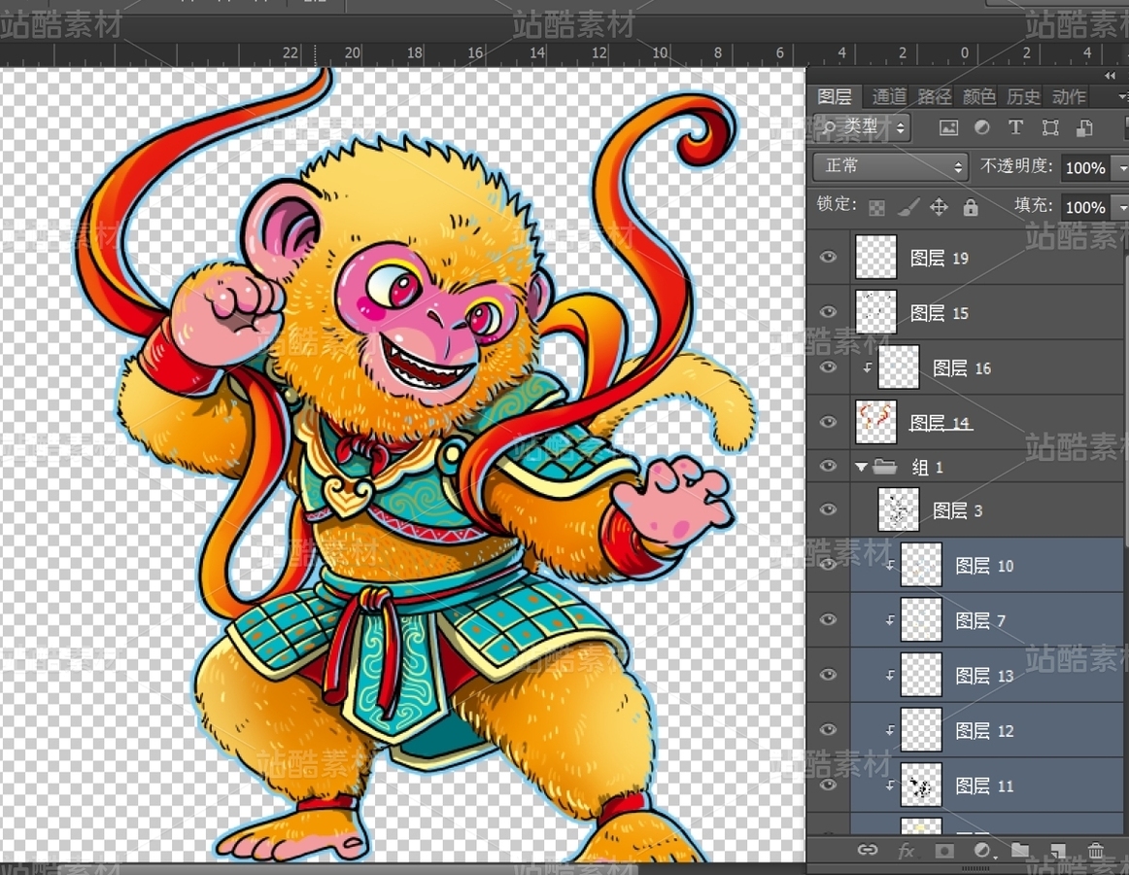Click the link layers icon
This screenshot has height=875, width=1129.
click(867, 850)
